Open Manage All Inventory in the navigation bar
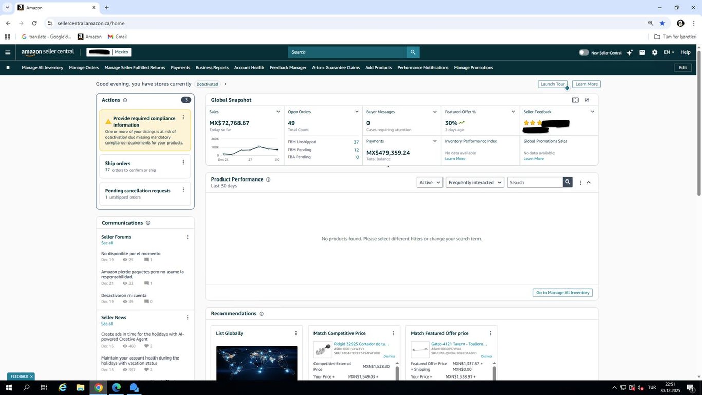The width and height of the screenshot is (702, 395). [43, 68]
